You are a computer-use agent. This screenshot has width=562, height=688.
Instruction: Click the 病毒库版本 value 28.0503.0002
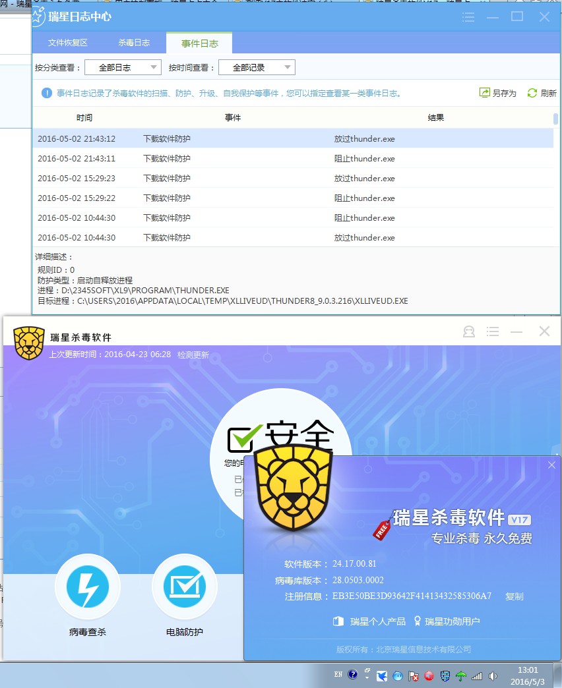point(358,580)
